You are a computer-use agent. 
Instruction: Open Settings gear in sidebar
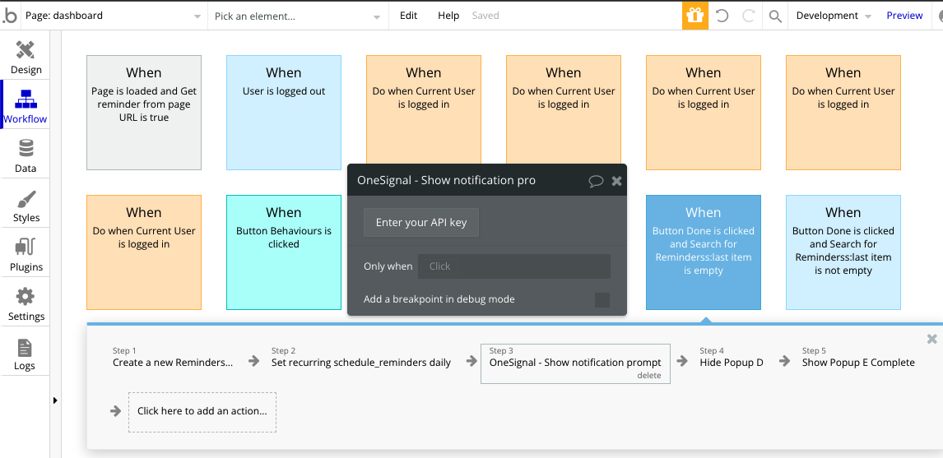pyautogui.click(x=26, y=304)
